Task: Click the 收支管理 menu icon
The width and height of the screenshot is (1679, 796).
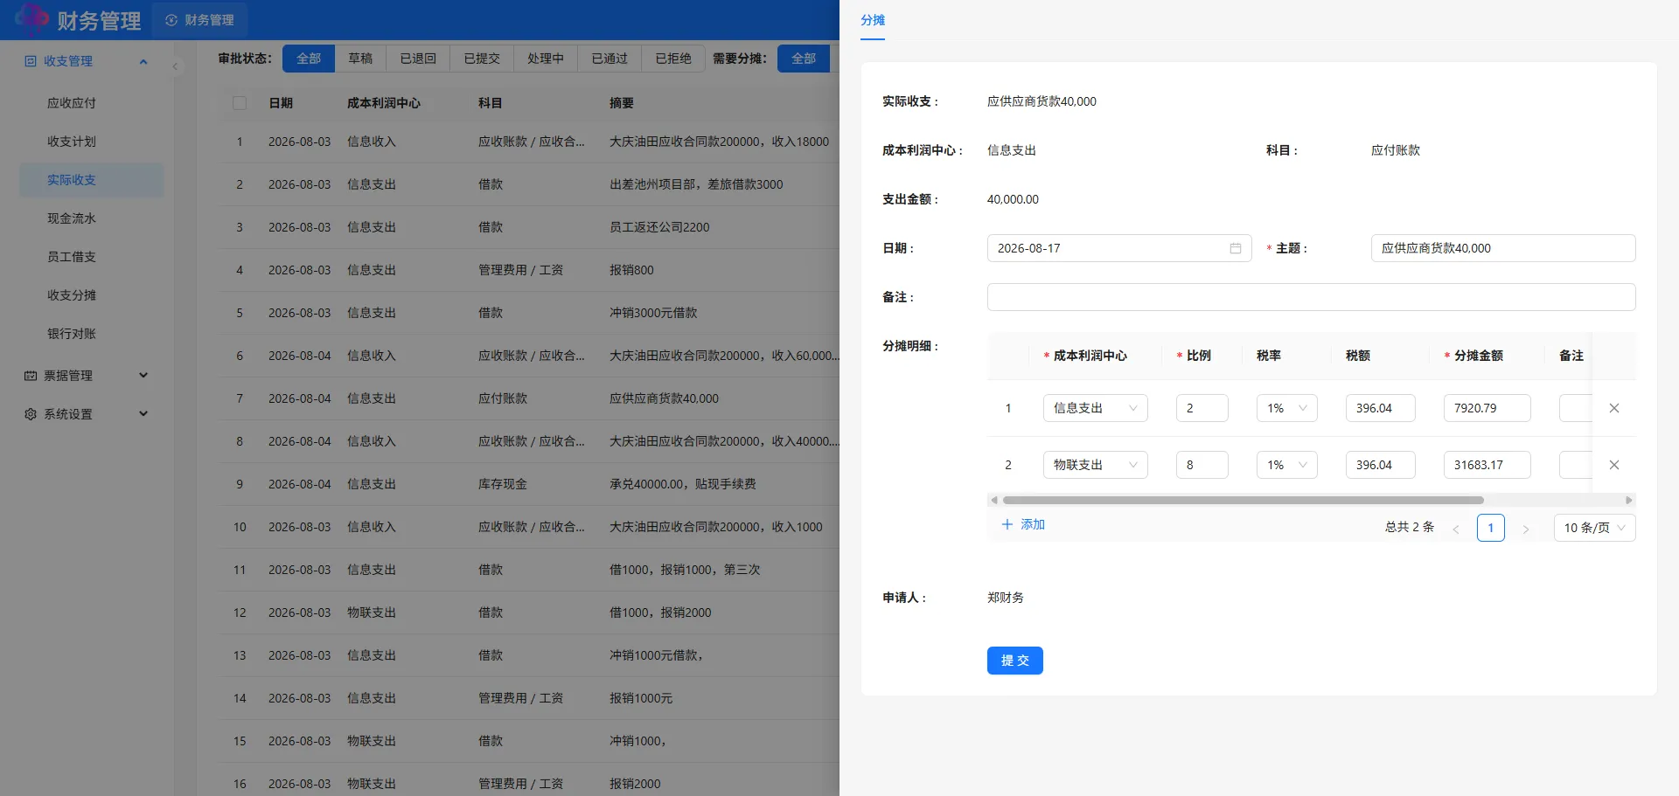Action: coord(31,61)
